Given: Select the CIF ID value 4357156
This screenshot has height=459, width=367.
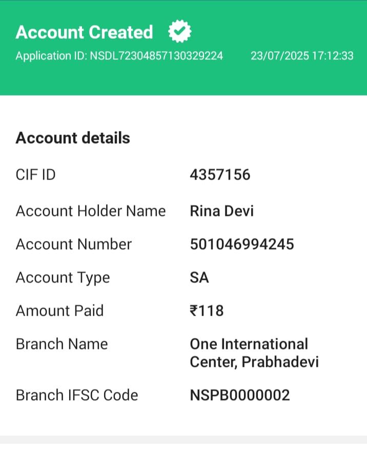Looking at the screenshot, I should tap(220, 175).
